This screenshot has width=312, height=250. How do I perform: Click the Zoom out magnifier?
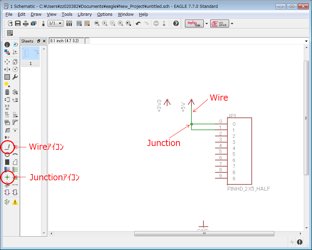tap(113, 23)
